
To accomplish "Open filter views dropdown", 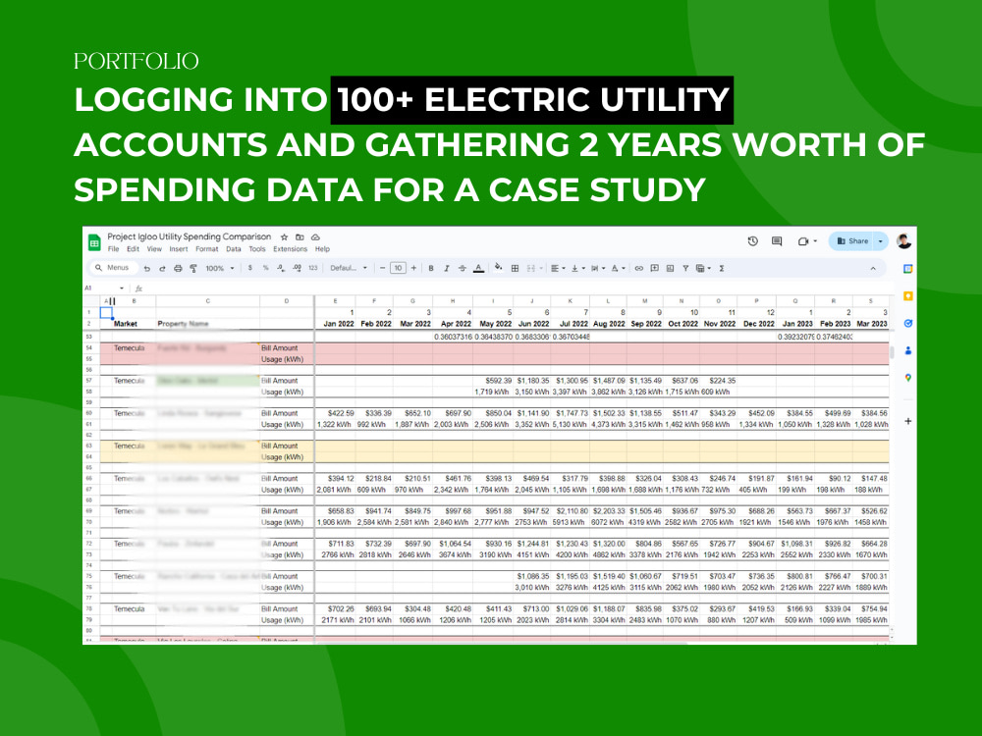I will coord(703,269).
